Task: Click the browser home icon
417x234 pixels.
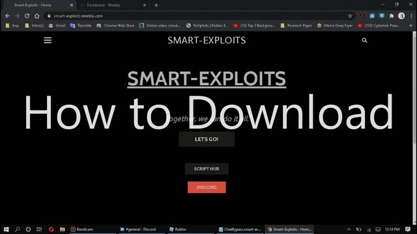Action: pos(36,16)
